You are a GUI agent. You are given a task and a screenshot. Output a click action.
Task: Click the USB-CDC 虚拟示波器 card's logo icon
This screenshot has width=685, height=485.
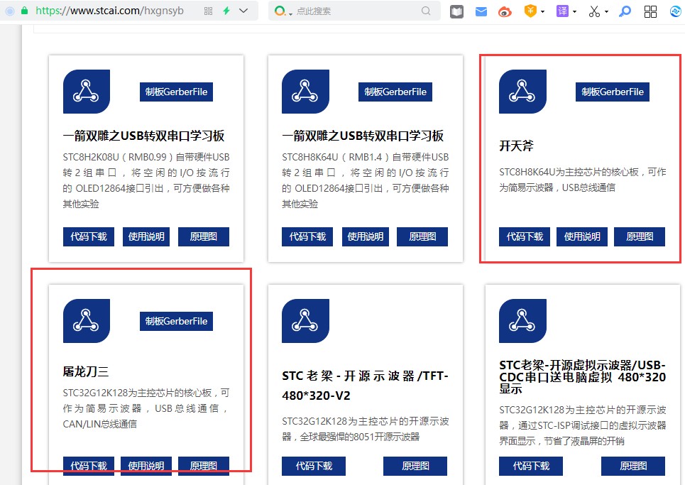point(522,321)
